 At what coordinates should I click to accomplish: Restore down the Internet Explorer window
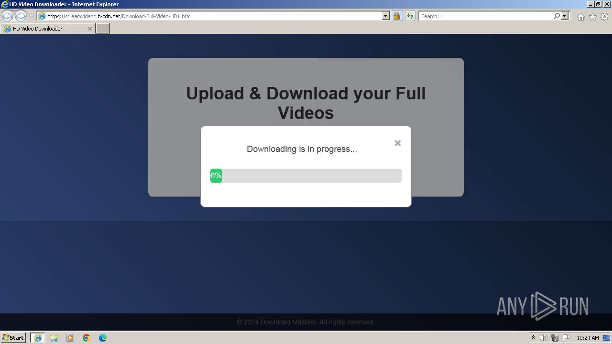coord(599,4)
